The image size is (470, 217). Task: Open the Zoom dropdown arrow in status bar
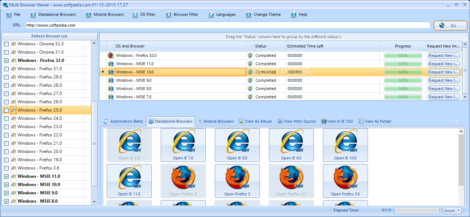(x=459, y=211)
